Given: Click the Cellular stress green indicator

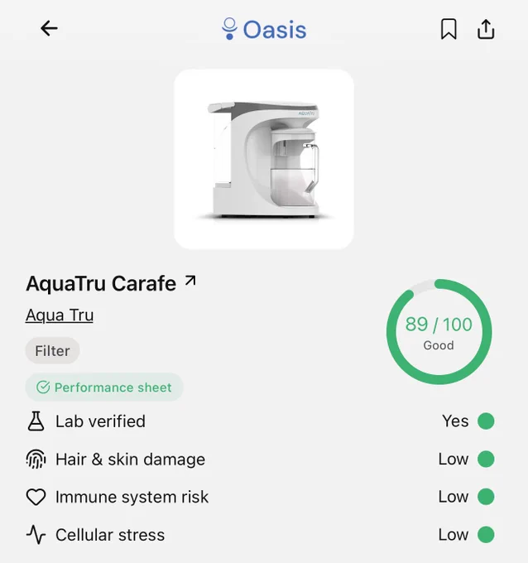Looking at the screenshot, I should (486, 535).
